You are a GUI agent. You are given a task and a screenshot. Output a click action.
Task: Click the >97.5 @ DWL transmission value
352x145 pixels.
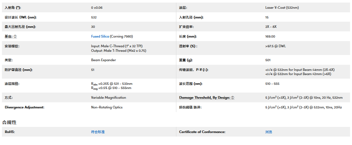275,46
